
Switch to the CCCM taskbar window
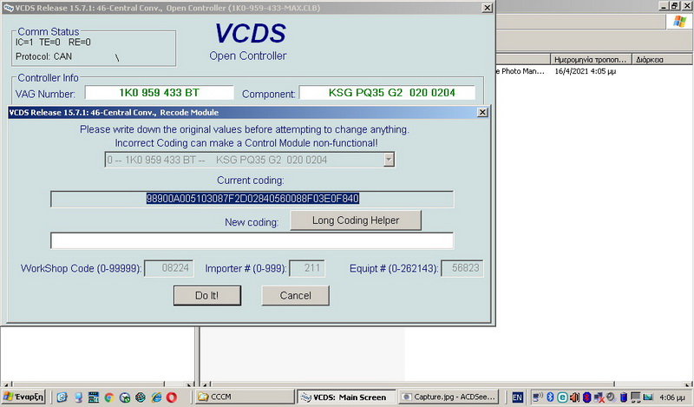pos(245,397)
